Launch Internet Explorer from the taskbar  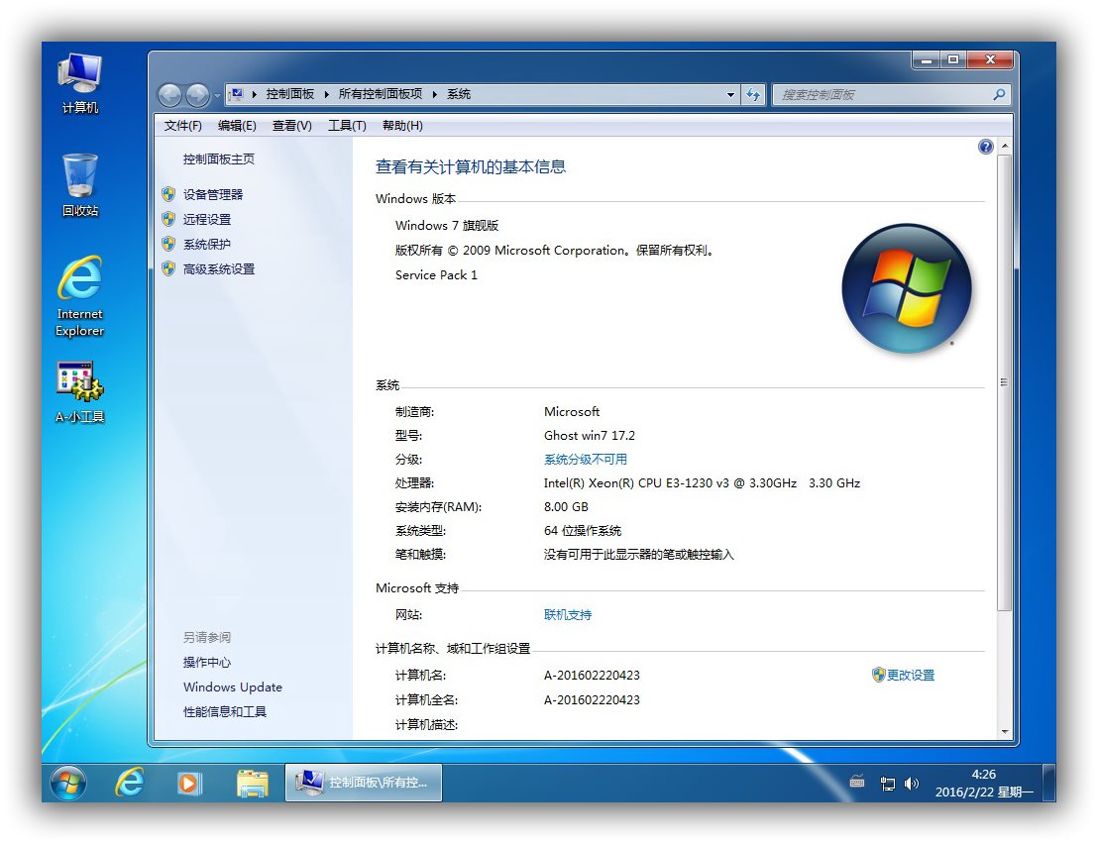(x=130, y=782)
